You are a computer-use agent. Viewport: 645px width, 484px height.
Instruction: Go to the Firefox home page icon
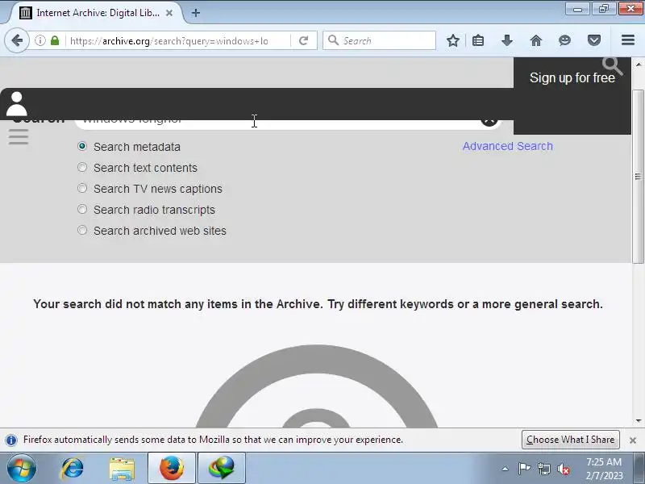click(x=536, y=40)
